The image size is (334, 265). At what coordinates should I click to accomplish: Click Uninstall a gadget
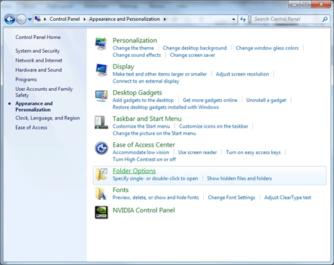(x=266, y=101)
